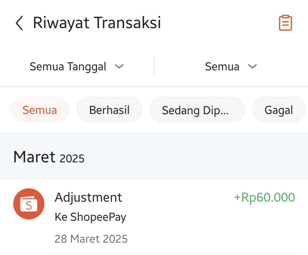Click the Riwayat Transaksi page title
The height and width of the screenshot is (255, 308).
click(97, 23)
